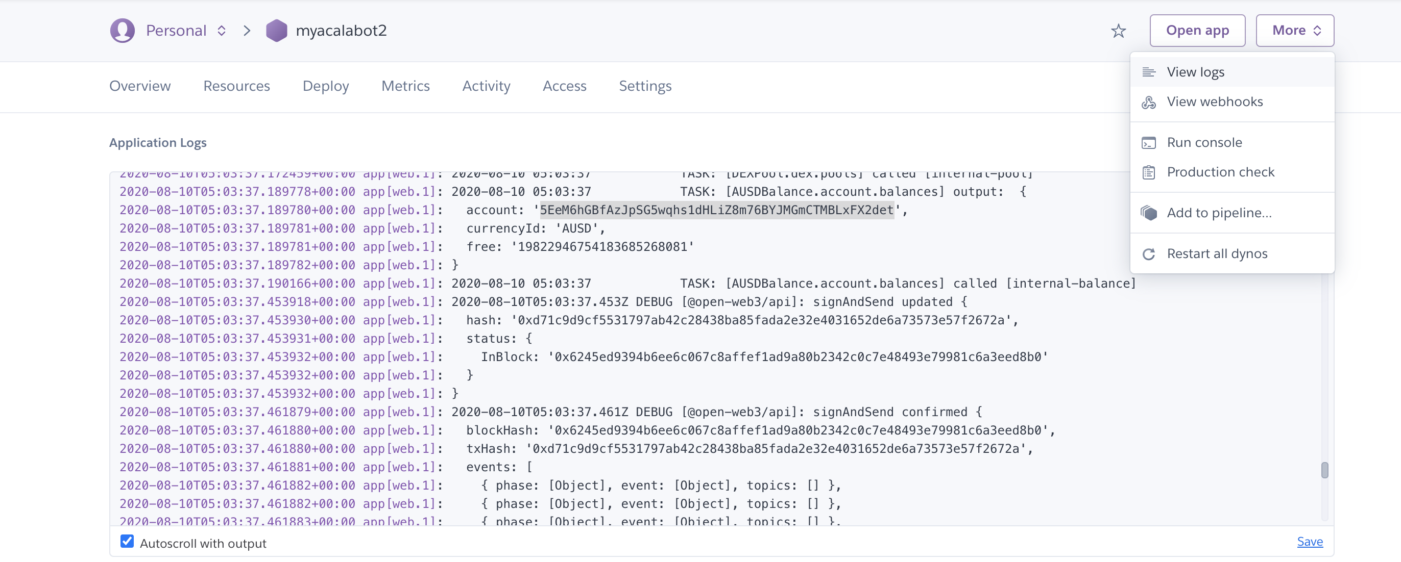
Task: Select the Settings tab
Action: [645, 87]
